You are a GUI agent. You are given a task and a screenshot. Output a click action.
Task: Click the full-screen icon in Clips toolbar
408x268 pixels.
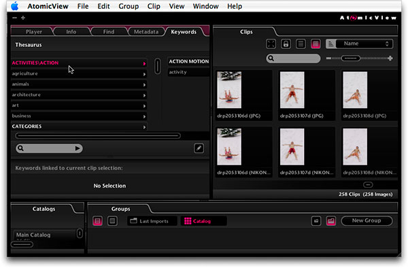click(x=271, y=44)
